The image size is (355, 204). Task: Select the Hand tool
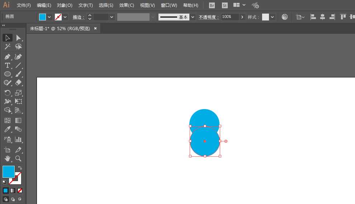pyautogui.click(x=8, y=158)
